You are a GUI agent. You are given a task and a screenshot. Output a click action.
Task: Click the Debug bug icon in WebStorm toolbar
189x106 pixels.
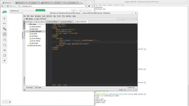coord(128,19)
